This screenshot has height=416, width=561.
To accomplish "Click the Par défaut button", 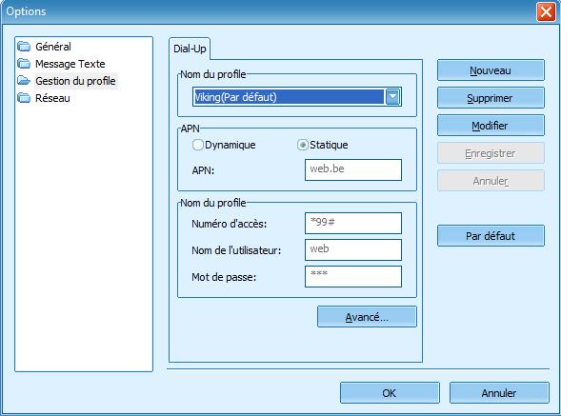I will tap(491, 236).
